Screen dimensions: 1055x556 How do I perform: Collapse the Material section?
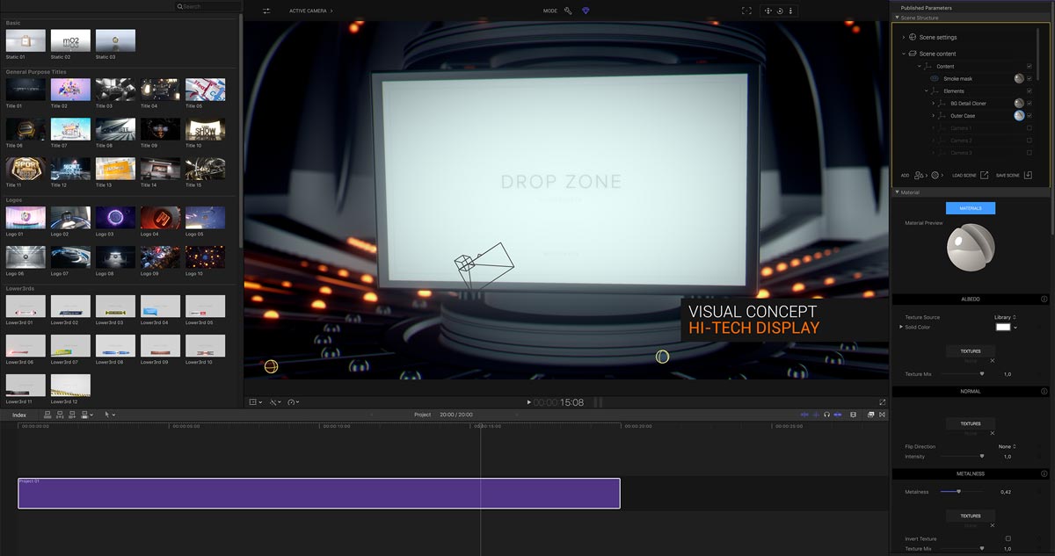pyautogui.click(x=897, y=192)
